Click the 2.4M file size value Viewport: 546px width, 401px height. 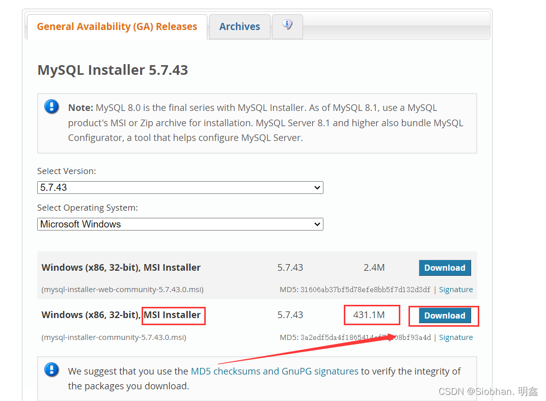point(374,268)
